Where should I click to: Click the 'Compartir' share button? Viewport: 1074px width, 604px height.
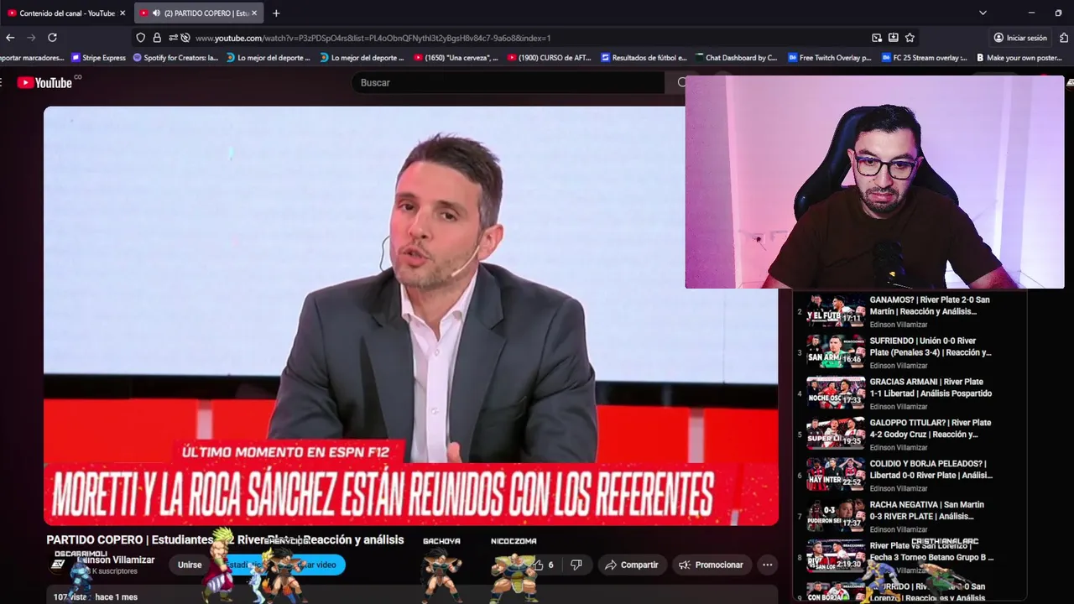[632, 565]
